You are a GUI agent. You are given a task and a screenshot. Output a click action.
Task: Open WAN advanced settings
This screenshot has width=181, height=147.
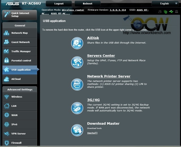pyautogui.click(x=20, y=115)
